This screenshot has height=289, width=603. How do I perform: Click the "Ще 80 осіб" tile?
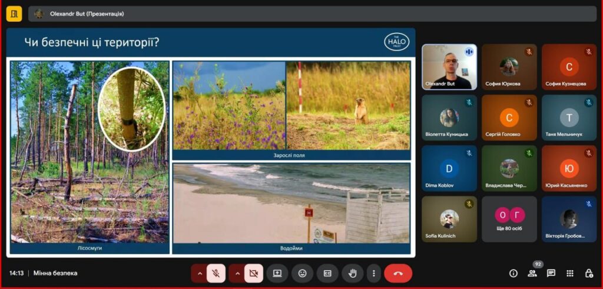pos(509,219)
